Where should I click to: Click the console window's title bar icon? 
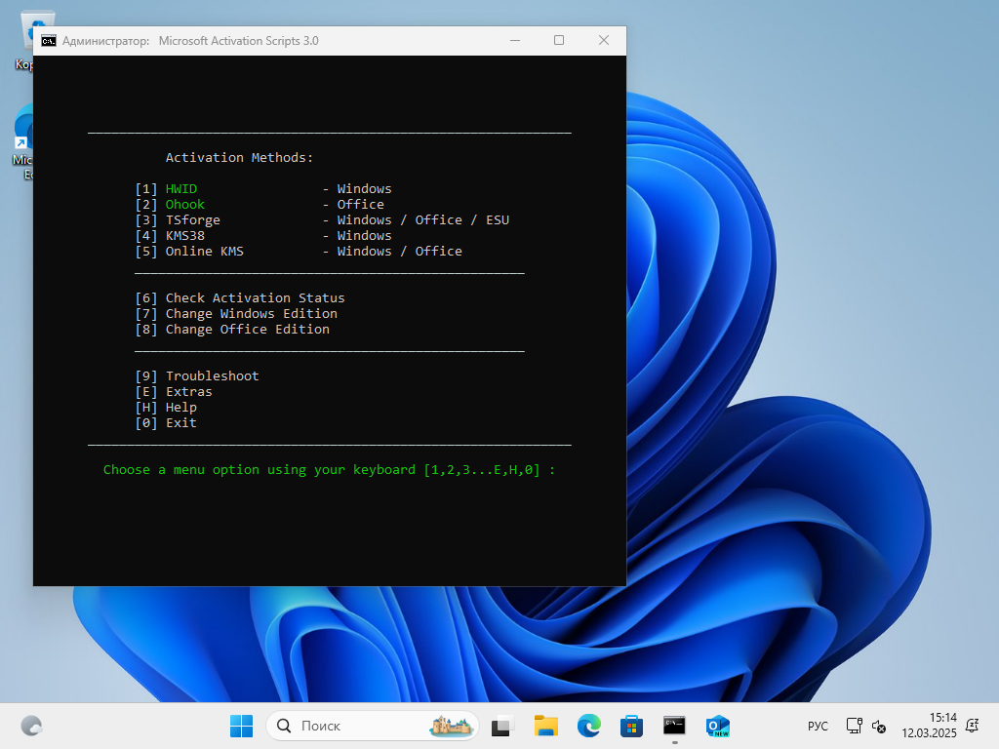[x=49, y=41]
